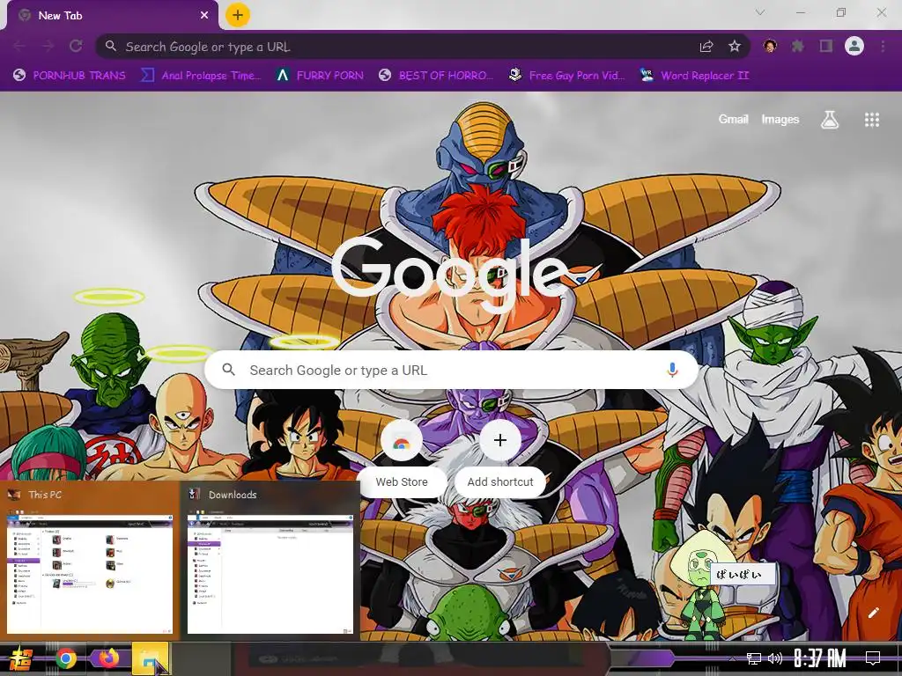This screenshot has width=902, height=676.
Task: Click the back navigation arrow
Action: 19,46
